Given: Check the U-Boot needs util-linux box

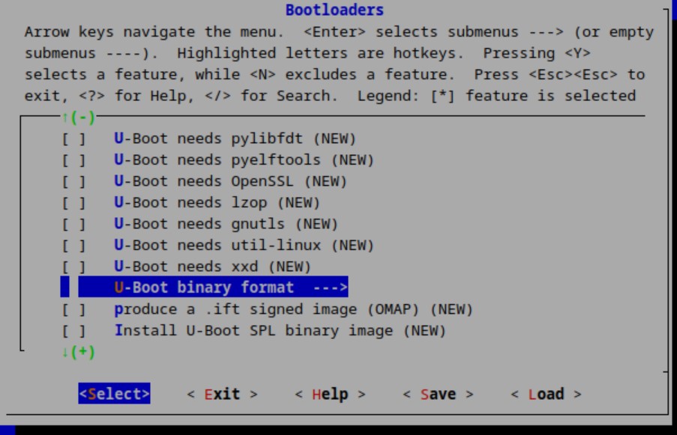Looking at the screenshot, I should pos(73,245).
